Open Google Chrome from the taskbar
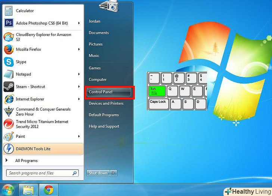The image size is (272, 196). pyautogui.click(x=49, y=190)
